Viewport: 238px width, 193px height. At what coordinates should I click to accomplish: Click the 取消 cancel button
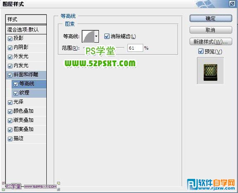[x=211, y=30]
